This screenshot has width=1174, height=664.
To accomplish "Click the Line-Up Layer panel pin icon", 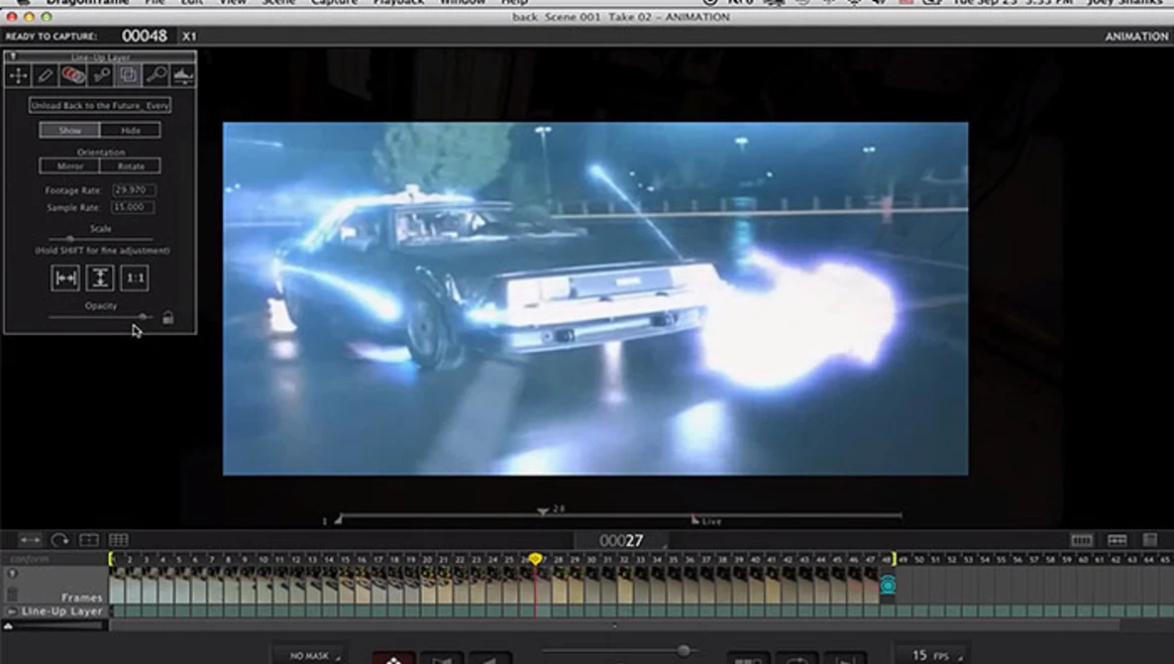I will 13,56.
